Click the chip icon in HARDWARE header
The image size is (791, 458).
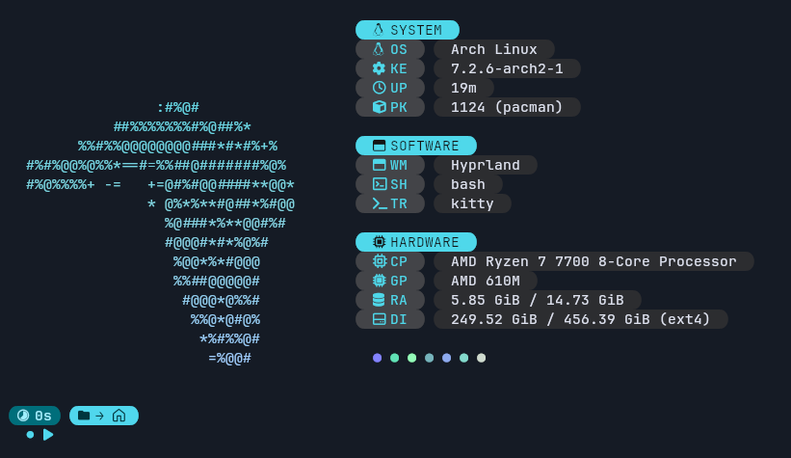(x=379, y=242)
